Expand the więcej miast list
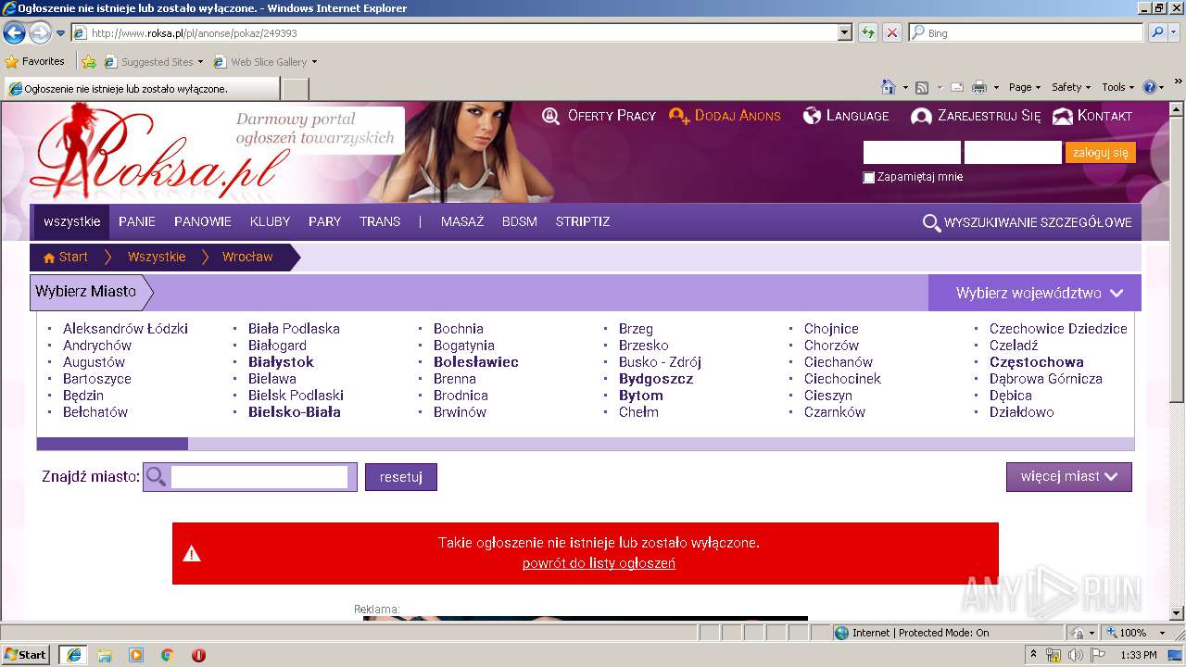The image size is (1186, 667). point(1069,476)
